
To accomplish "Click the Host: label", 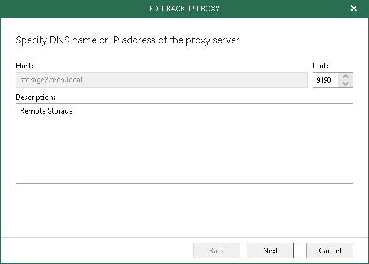I will (24, 66).
